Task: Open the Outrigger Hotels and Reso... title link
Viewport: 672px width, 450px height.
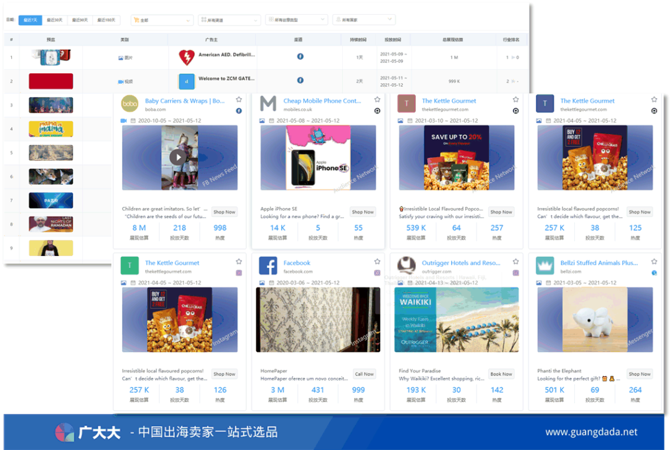Action: (x=461, y=263)
